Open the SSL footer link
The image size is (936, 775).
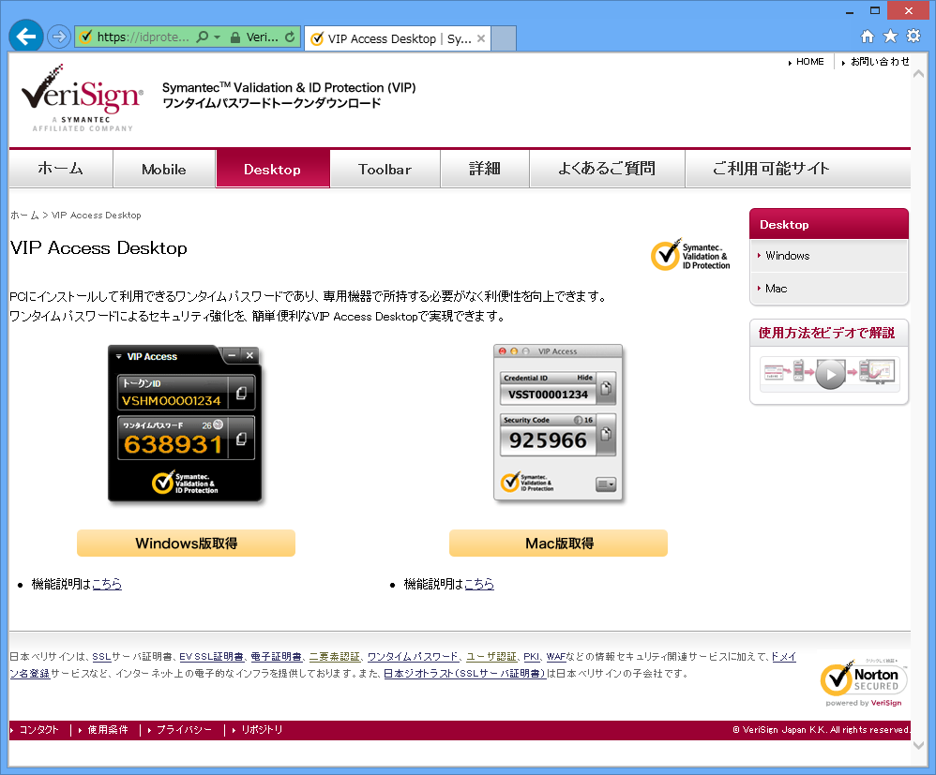(101, 657)
